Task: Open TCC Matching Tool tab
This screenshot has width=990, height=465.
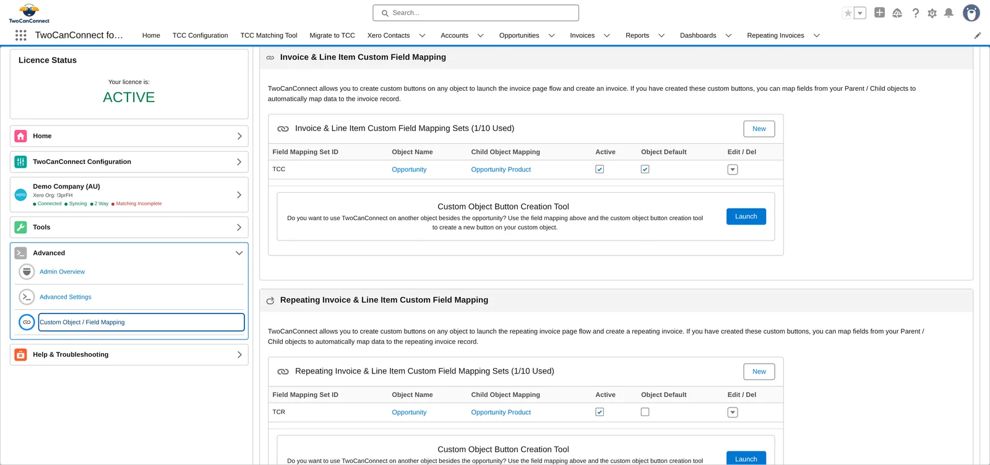Action: click(x=269, y=36)
